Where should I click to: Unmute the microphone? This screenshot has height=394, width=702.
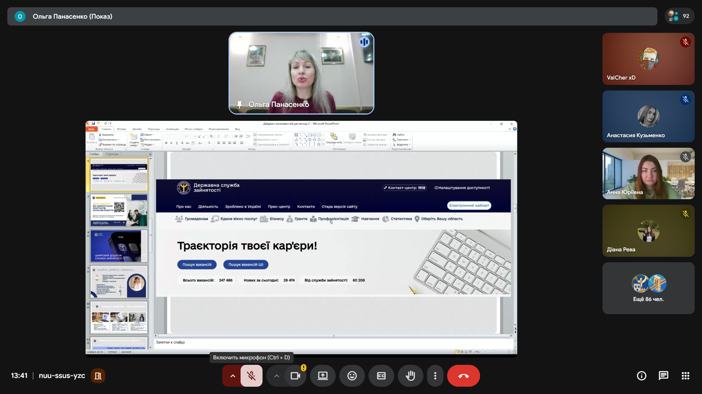(251, 376)
